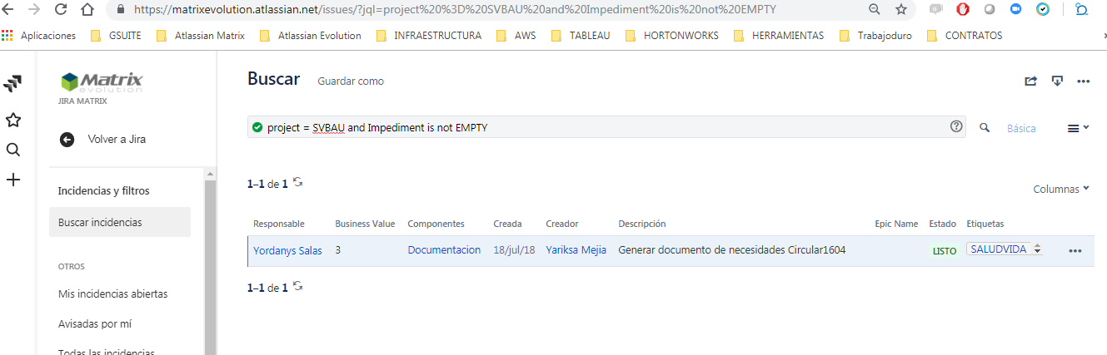The width and height of the screenshot is (1107, 355).
Task: Adjust the SALUDVIDA etiquetas stepper
Action: 1037,249
